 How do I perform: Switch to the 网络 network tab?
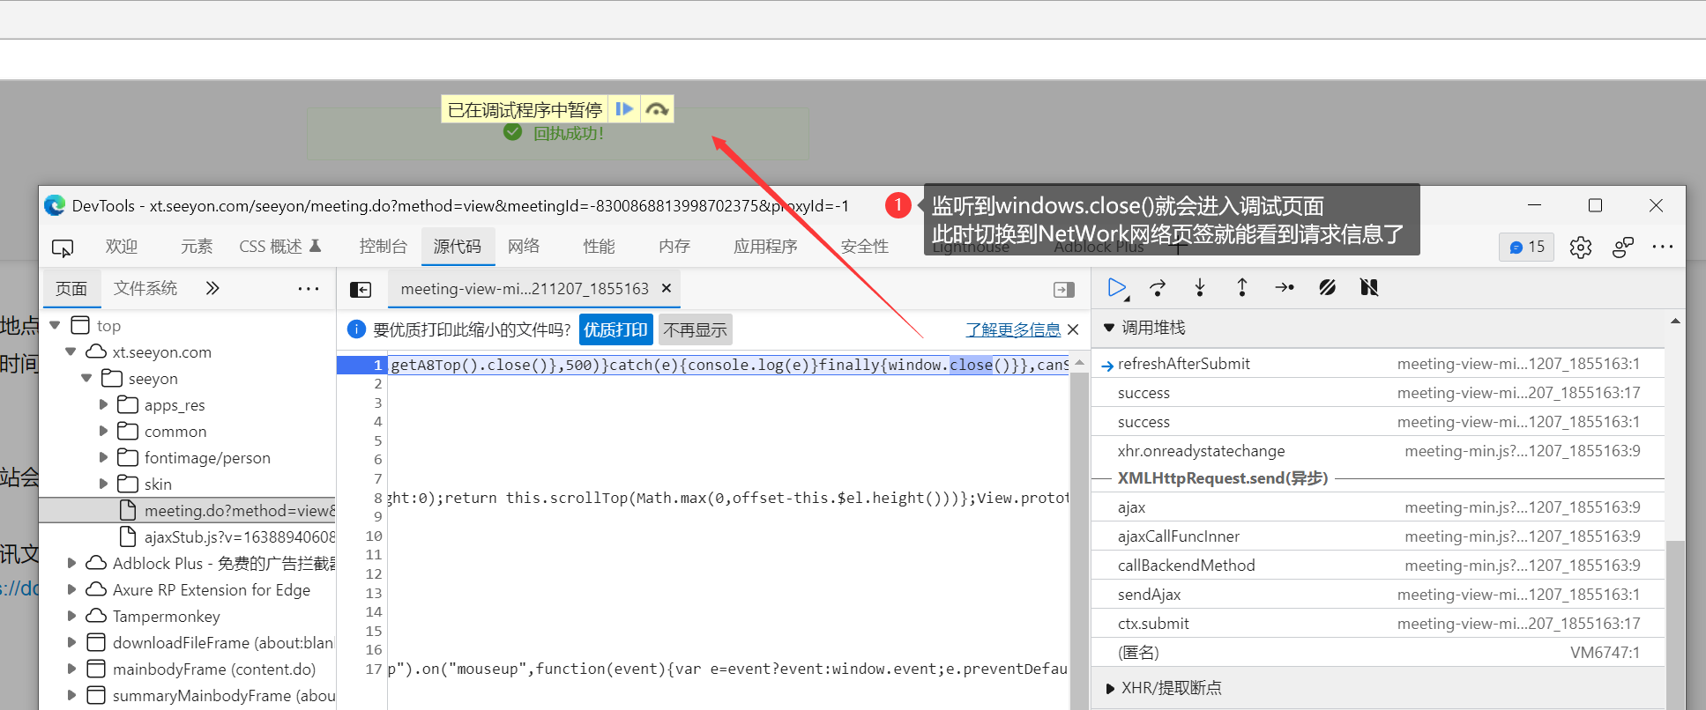524,247
